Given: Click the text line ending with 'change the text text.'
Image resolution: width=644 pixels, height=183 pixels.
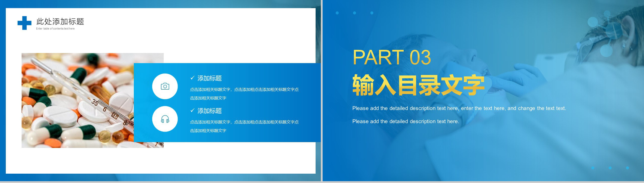Looking at the screenshot, I should tap(459, 108).
